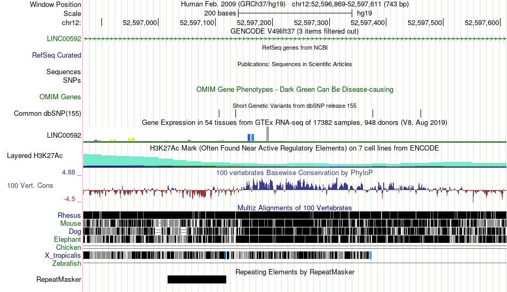
Task: Select the Rhesus alignment row label
Action: tap(69, 215)
